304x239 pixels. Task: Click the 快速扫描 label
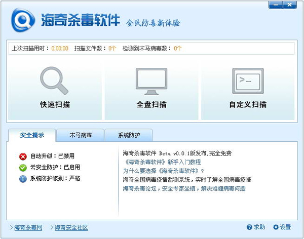(55, 104)
